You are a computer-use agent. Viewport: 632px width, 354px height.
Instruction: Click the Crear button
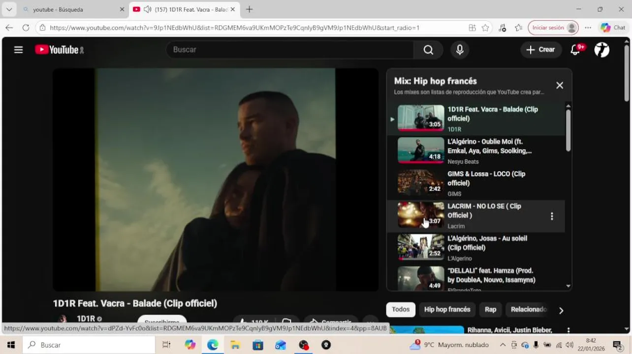[x=540, y=50]
